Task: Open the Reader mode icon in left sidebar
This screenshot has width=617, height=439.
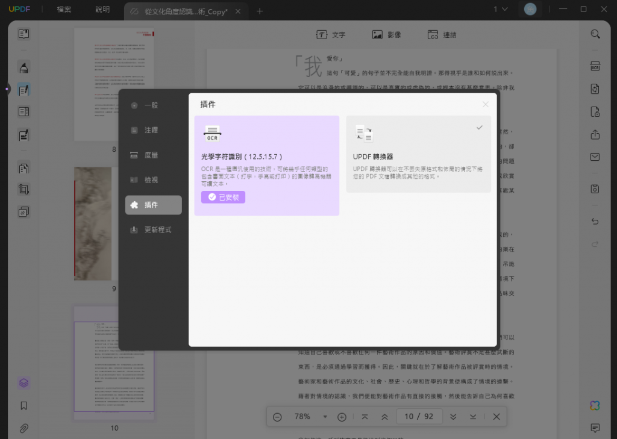Action: [x=23, y=34]
